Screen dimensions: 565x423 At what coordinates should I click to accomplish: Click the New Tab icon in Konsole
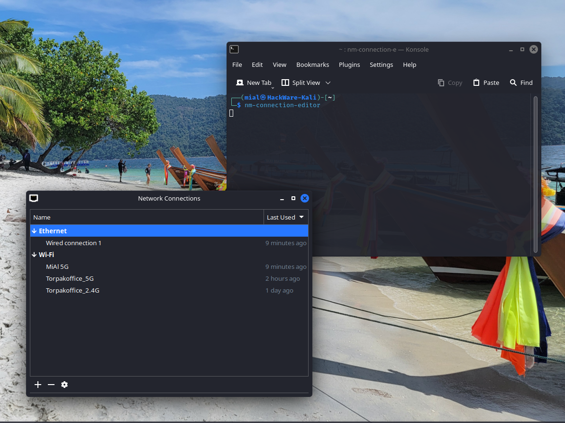(x=240, y=83)
